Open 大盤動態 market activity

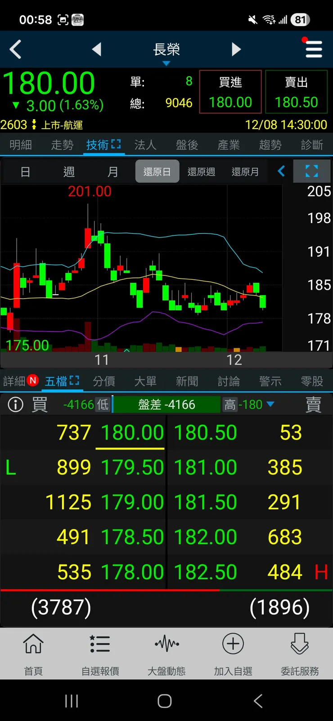pyautogui.click(x=166, y=654)
